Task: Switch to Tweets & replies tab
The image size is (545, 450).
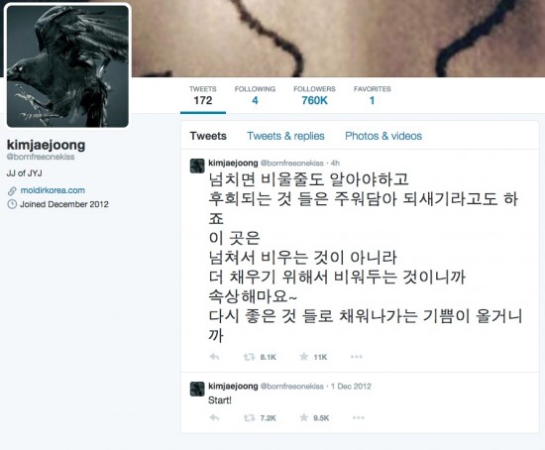Action: tap(285, 136)
